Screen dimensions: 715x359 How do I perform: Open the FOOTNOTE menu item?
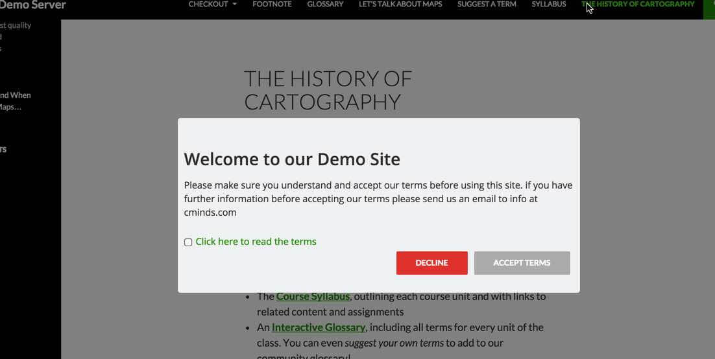coord(272,5)
